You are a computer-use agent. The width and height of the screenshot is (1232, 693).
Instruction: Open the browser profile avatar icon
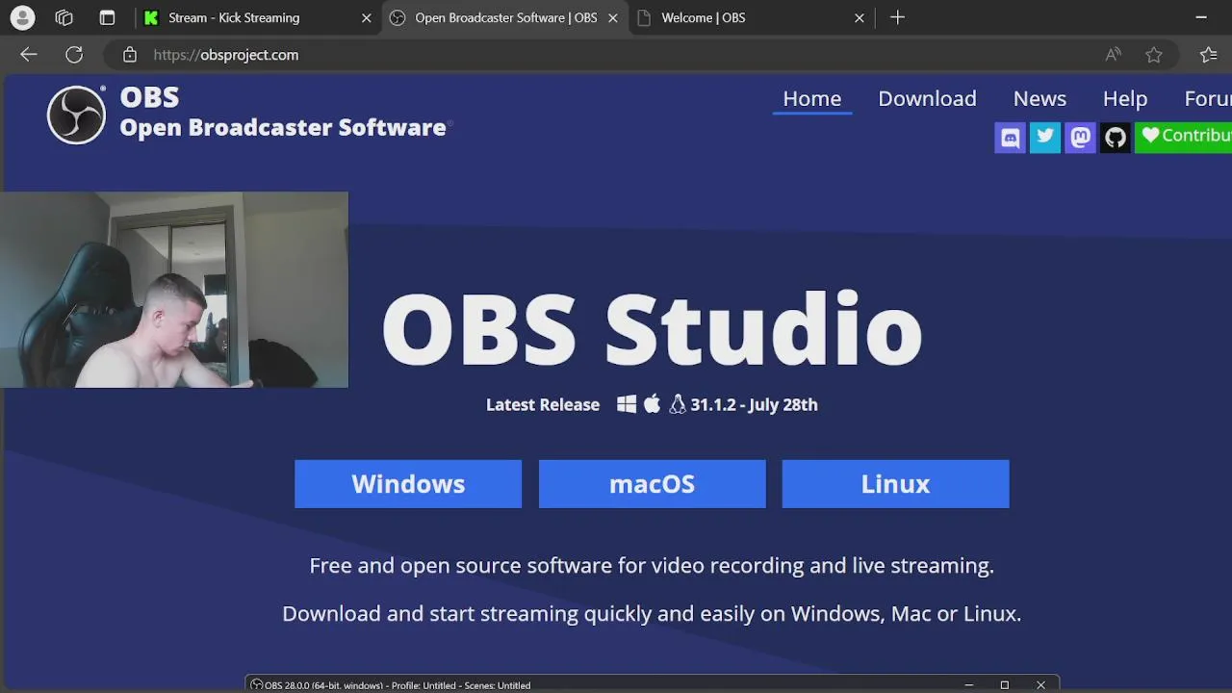(x=22, y=17)
